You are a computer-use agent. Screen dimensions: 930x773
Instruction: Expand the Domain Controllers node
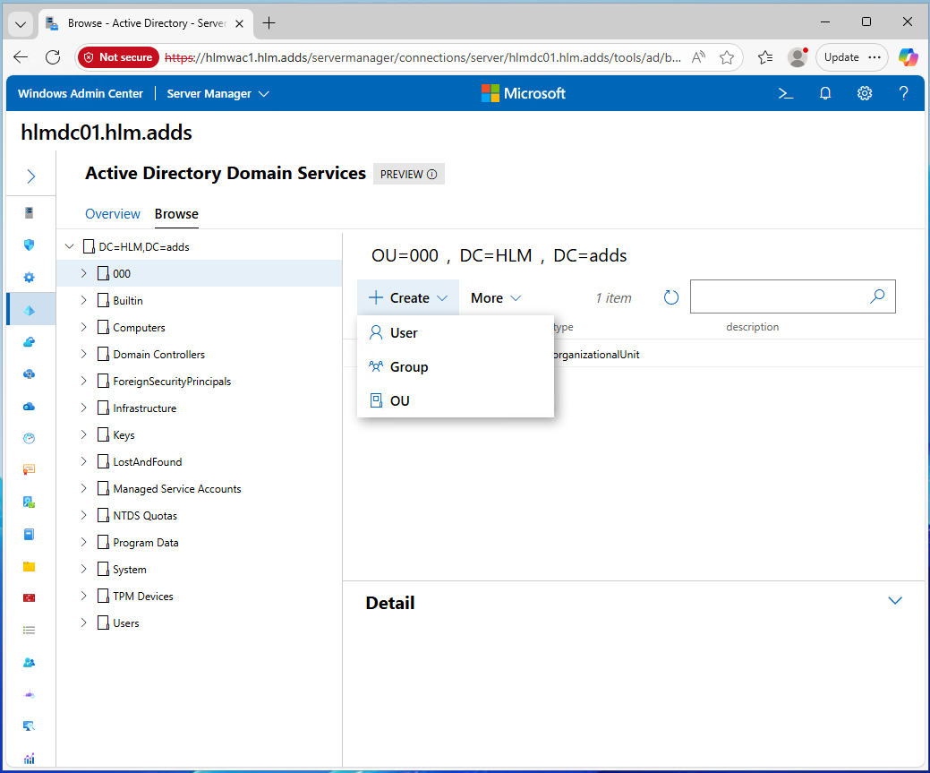(83, 354)
